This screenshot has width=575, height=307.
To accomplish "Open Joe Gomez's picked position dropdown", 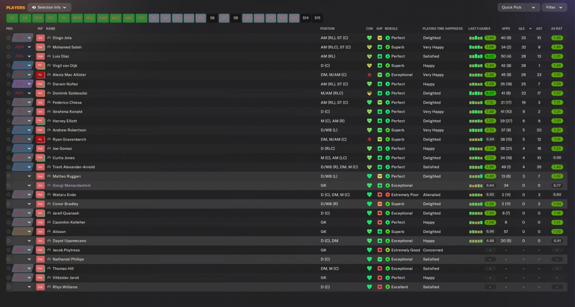I will 23,149.
